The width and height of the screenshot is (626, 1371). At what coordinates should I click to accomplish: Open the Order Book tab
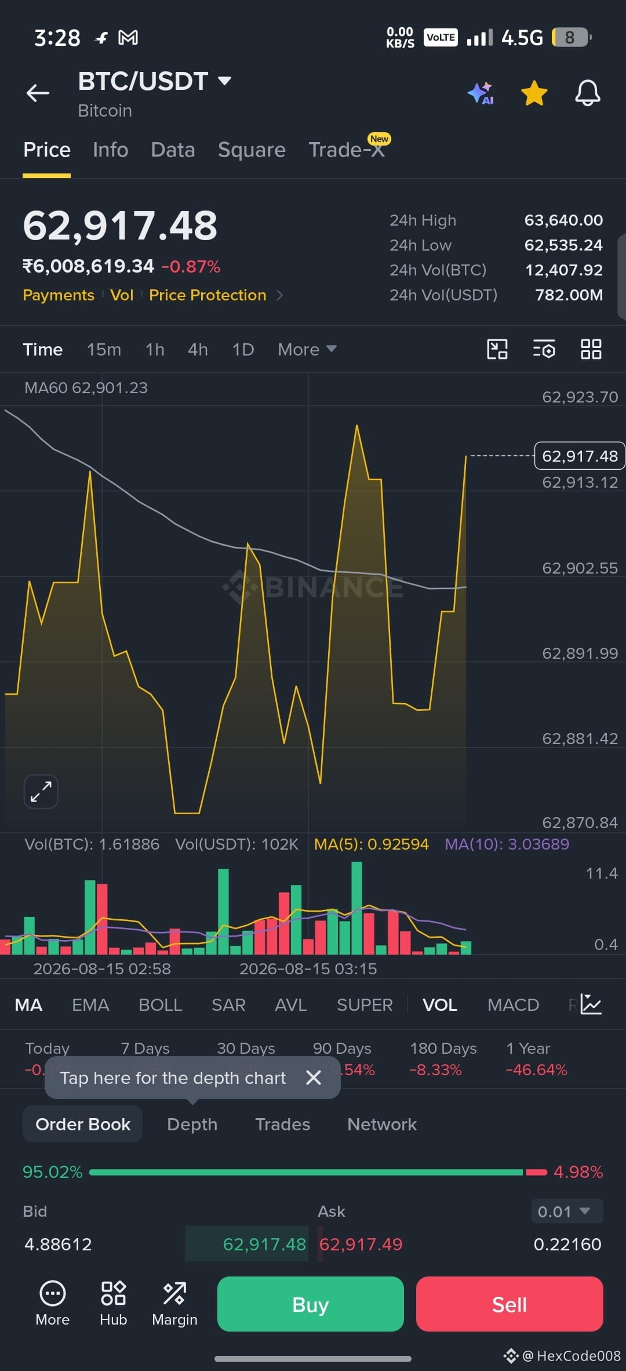[83, 1124]
